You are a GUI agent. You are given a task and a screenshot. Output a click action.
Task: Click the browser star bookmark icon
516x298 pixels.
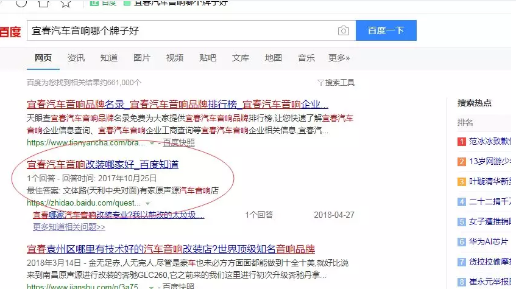[66, 3]
